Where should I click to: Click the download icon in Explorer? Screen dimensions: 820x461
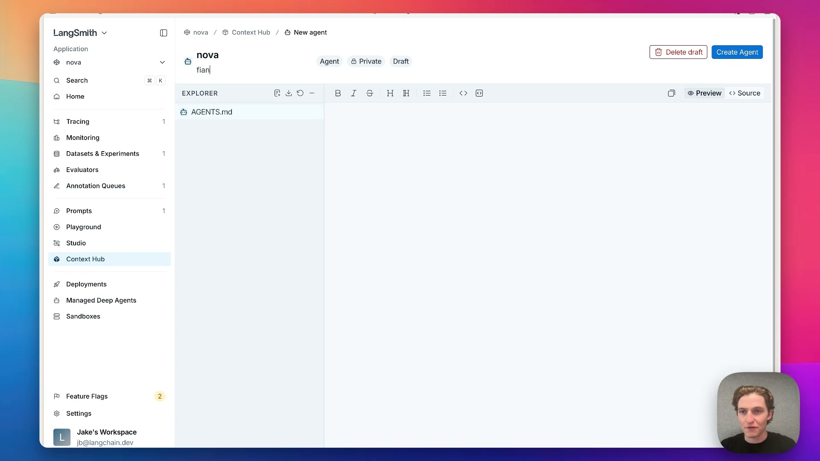[289, 93]
